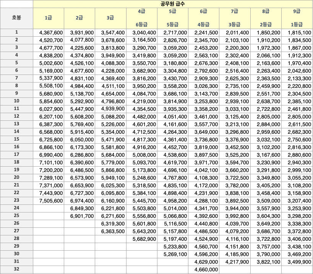Click the value 3,040,400

pyautogui.click(x=144, y=33)
